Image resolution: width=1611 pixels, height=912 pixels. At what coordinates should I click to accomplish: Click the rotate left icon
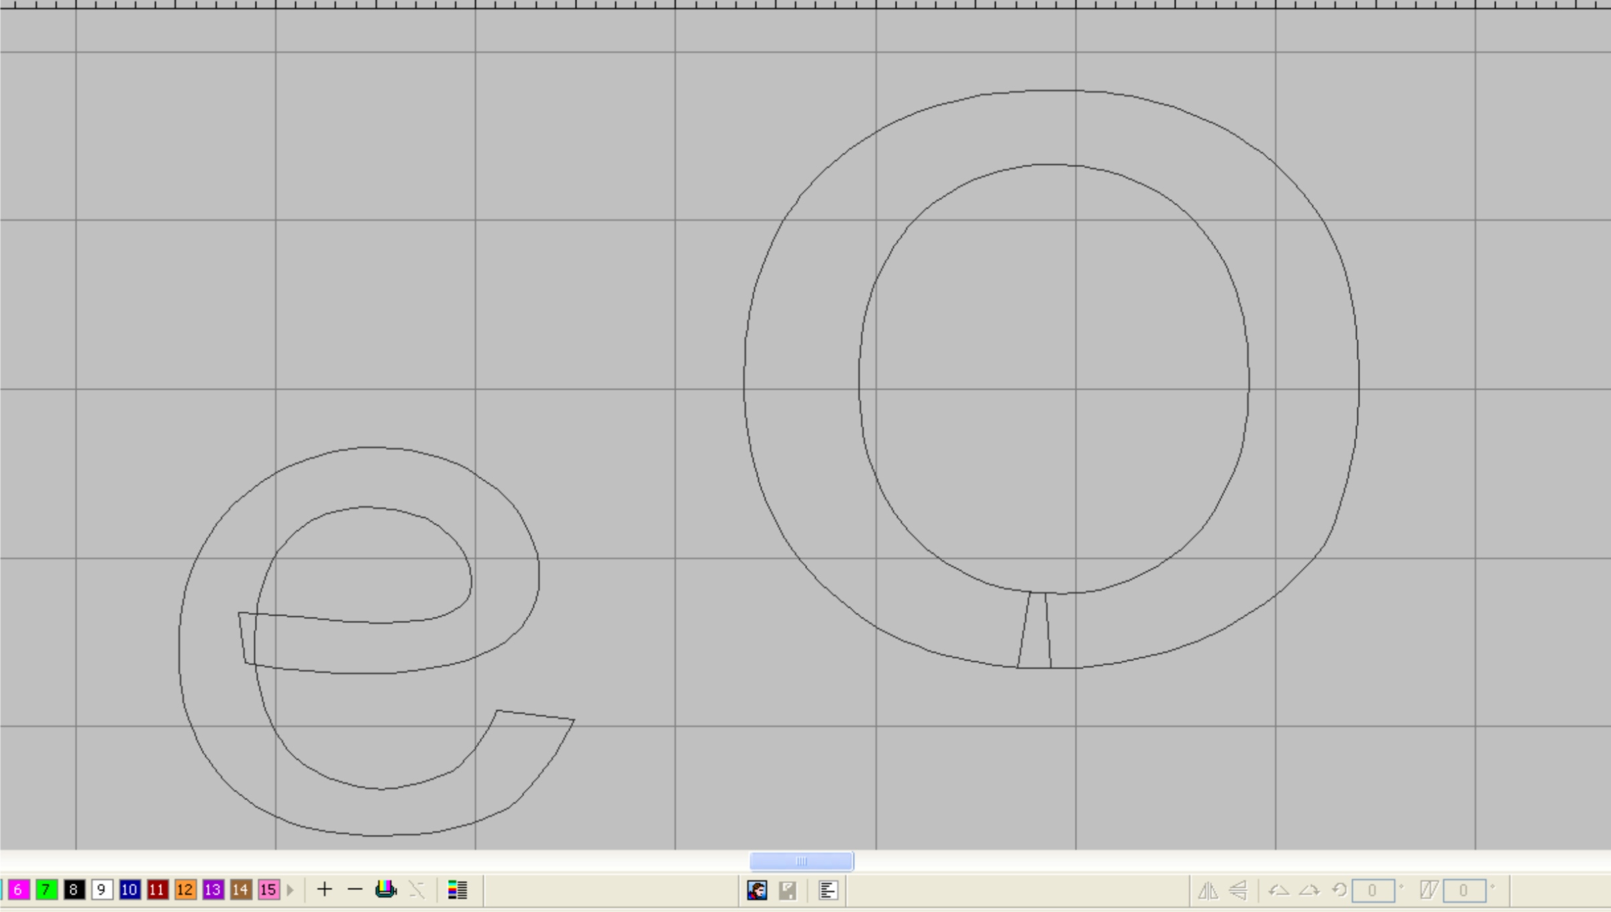click(1278, 891)
